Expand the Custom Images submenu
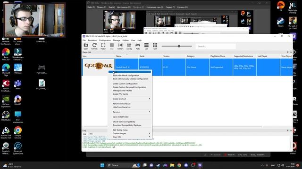The width and height of the screenshot is (302, 169). 130,133
